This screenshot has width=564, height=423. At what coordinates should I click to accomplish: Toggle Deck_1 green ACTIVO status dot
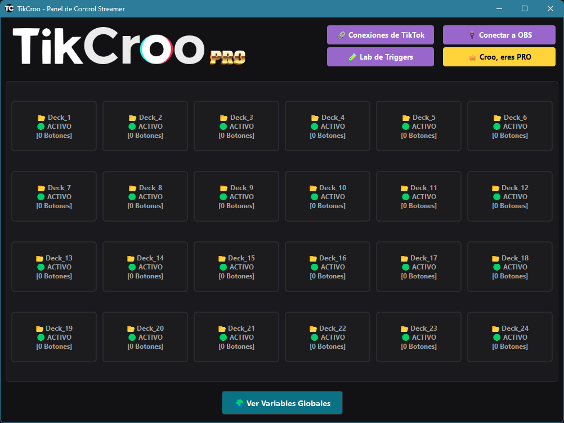point(41,127)
